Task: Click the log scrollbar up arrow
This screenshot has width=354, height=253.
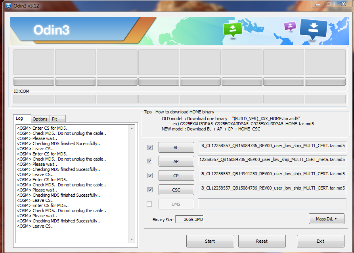Action: [x=132, y=128]
